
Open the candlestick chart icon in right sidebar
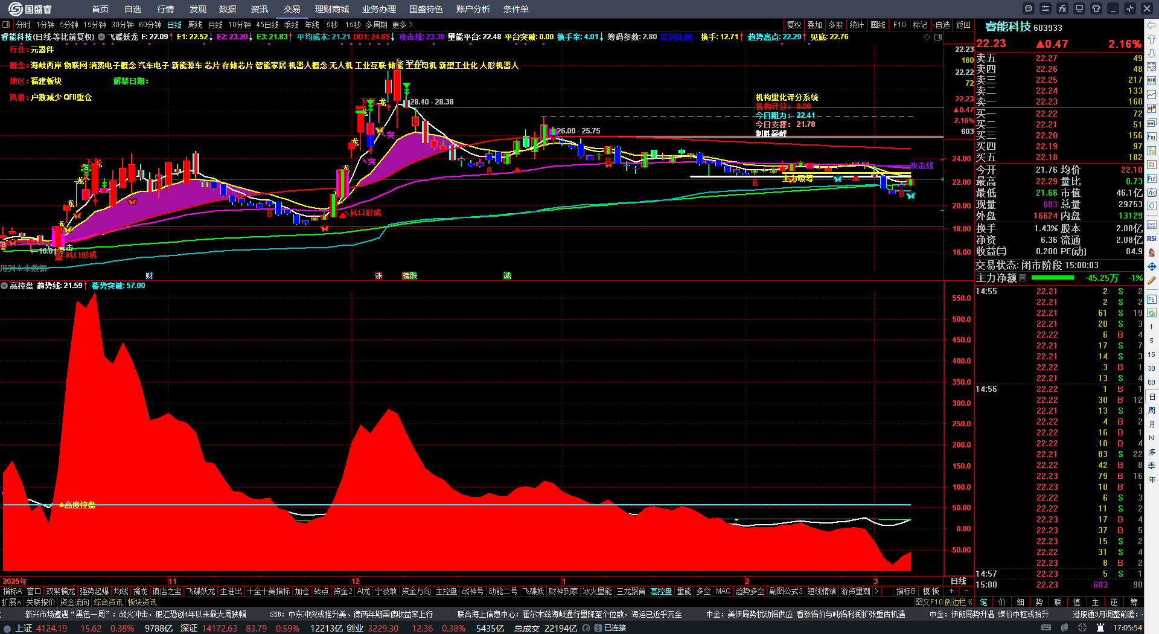click(1152, 108)
